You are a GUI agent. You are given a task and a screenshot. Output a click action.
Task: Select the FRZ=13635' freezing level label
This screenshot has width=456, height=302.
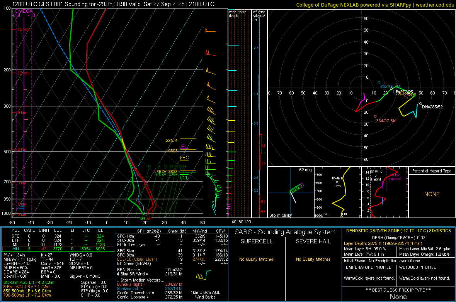tap(167, 172)
